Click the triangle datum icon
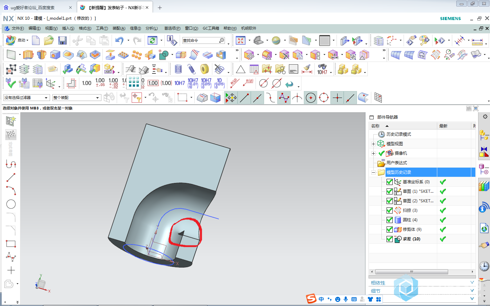The image size is (490, 306). click(x=241, y=69)
